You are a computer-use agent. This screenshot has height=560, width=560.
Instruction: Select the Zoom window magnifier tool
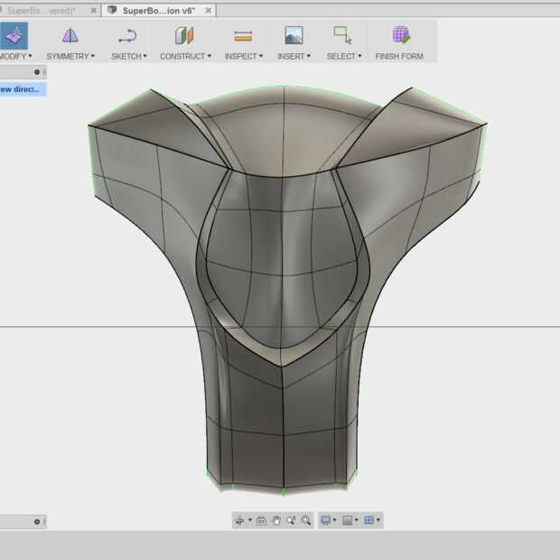click(x=306, y=520)
